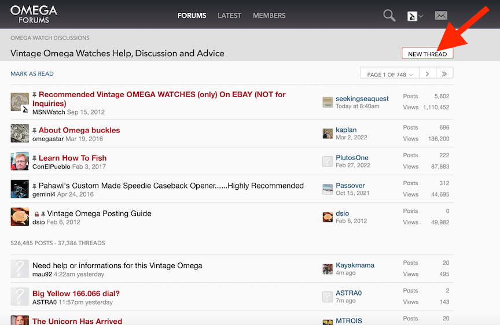Jump to last page double arrow
Screen dimensions: 500x325
(x=444, y=74)
